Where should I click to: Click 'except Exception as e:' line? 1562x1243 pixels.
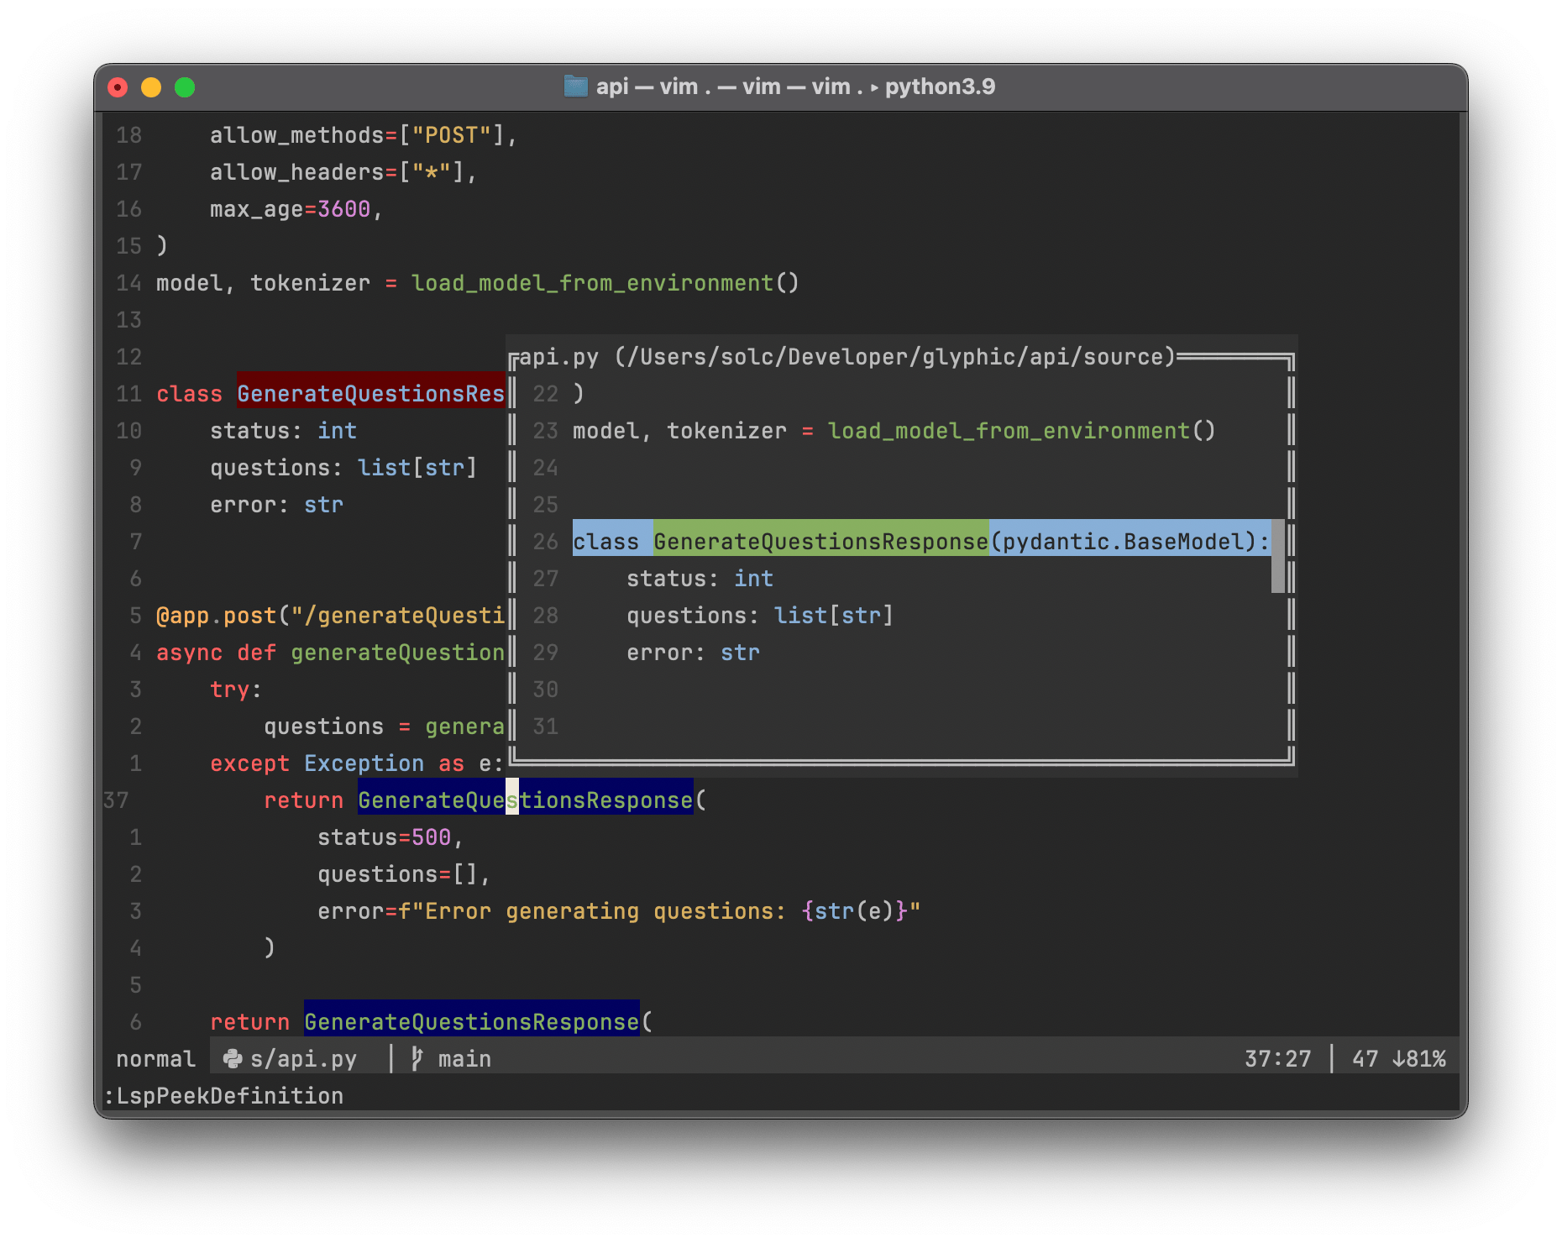(357, 763)
